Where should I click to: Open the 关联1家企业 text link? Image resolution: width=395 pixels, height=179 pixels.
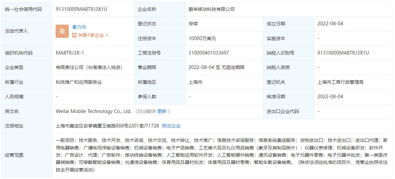point(93,35)
